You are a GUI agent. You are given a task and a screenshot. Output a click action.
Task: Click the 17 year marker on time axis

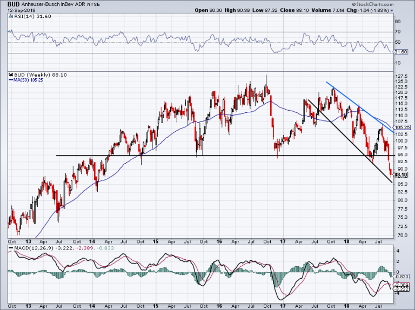(283, 241)
